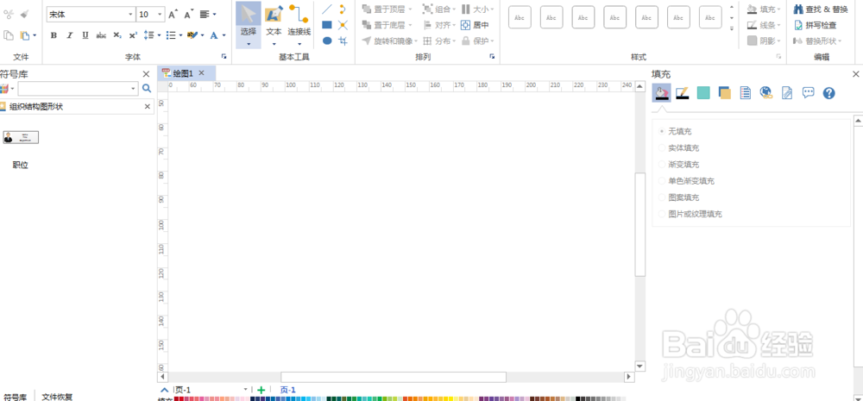Open the symbol library search dropdown
The image size is (863, 401).
[x=134, y=89]
